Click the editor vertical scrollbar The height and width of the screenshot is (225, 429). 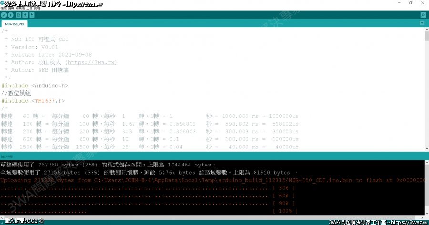click(x=426, y=48)
